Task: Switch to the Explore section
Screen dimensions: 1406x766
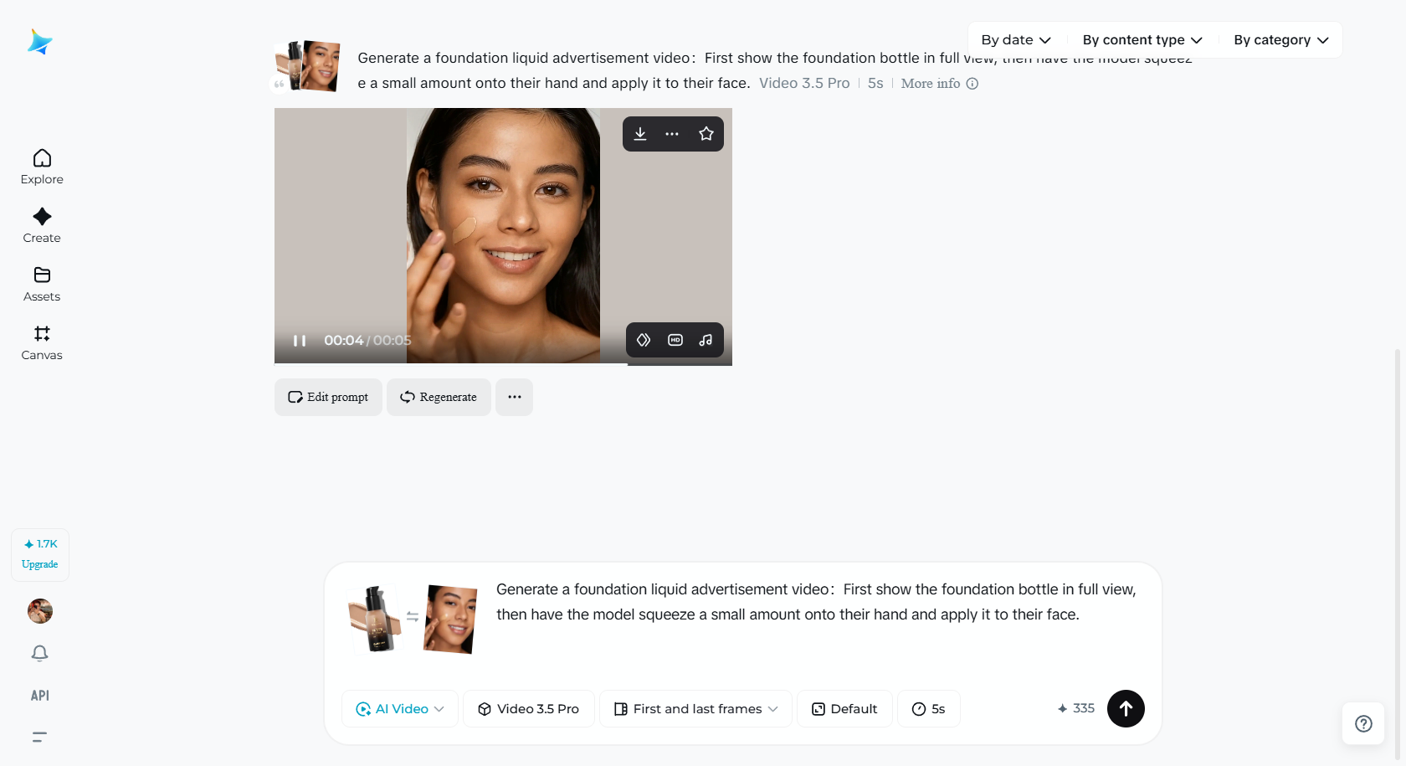Action: pyautogui.click(x=41, y=166)
